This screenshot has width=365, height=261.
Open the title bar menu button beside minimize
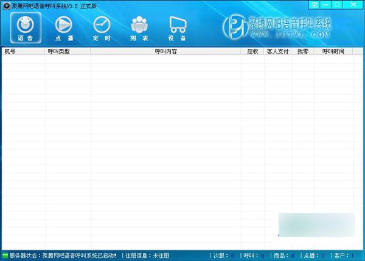pyautogui.click(x=315, y=5)
